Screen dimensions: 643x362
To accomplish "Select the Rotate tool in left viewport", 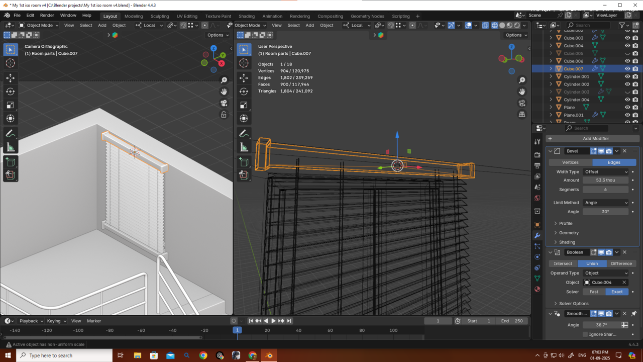I will click(x=11, y=92).
